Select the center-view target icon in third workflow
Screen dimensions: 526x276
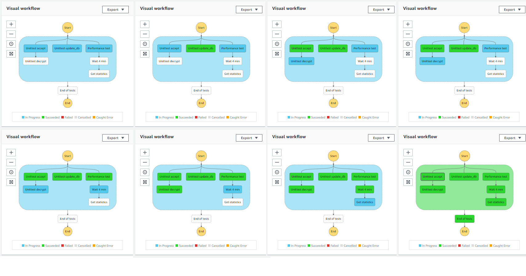pyautogui.click(x=277, y=44)
